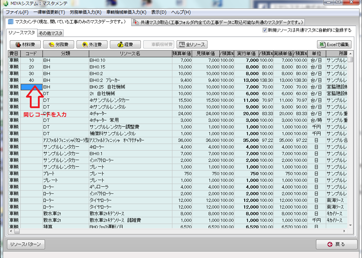This screenshot has height=258, width=362.
Task: Select the サンプルレンタカー調整費 resource cell
Action: coord(130,127)
